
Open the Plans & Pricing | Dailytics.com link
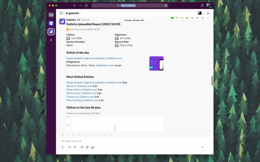[x=82, y=100]
